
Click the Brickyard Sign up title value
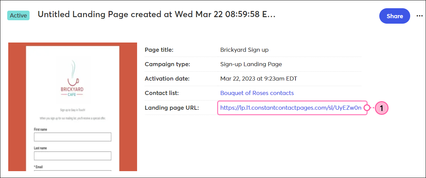point(244,50)
